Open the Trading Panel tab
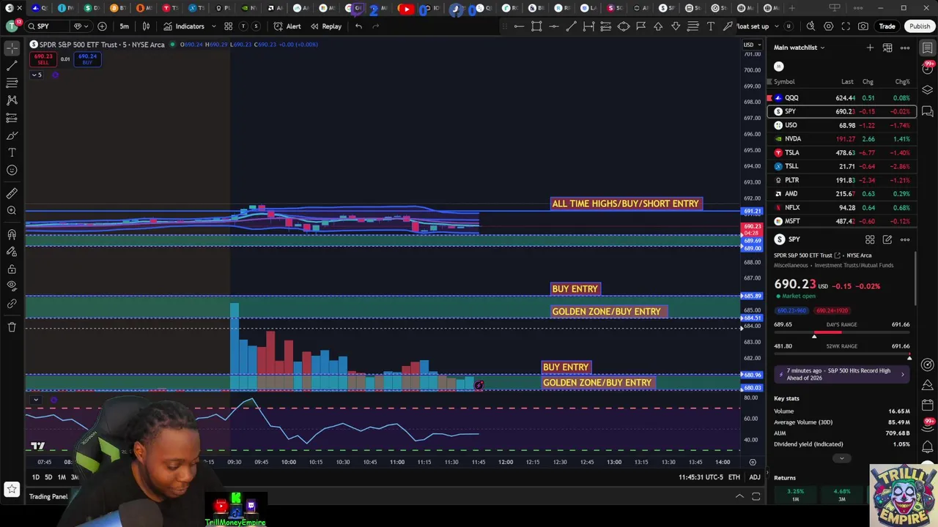Viewport: 938px width, 527px height. 48,496
